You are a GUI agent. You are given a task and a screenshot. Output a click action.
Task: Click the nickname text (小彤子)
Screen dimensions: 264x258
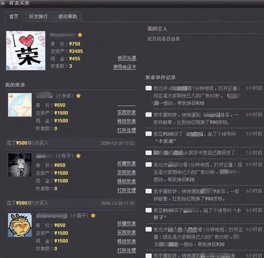click(x=65, y=156)
